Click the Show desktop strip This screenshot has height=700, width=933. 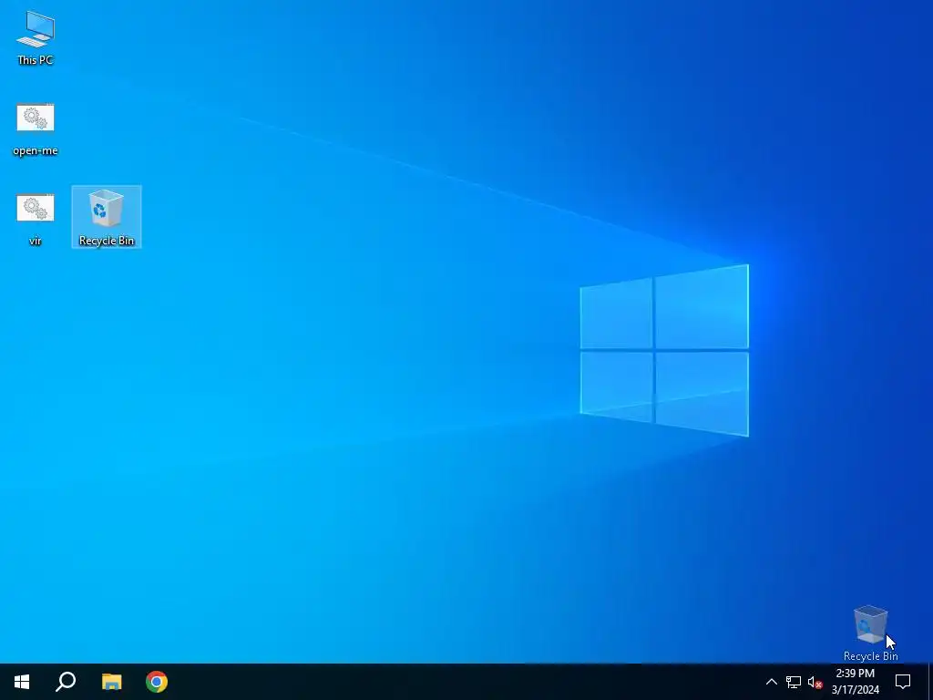coord(930,682)
